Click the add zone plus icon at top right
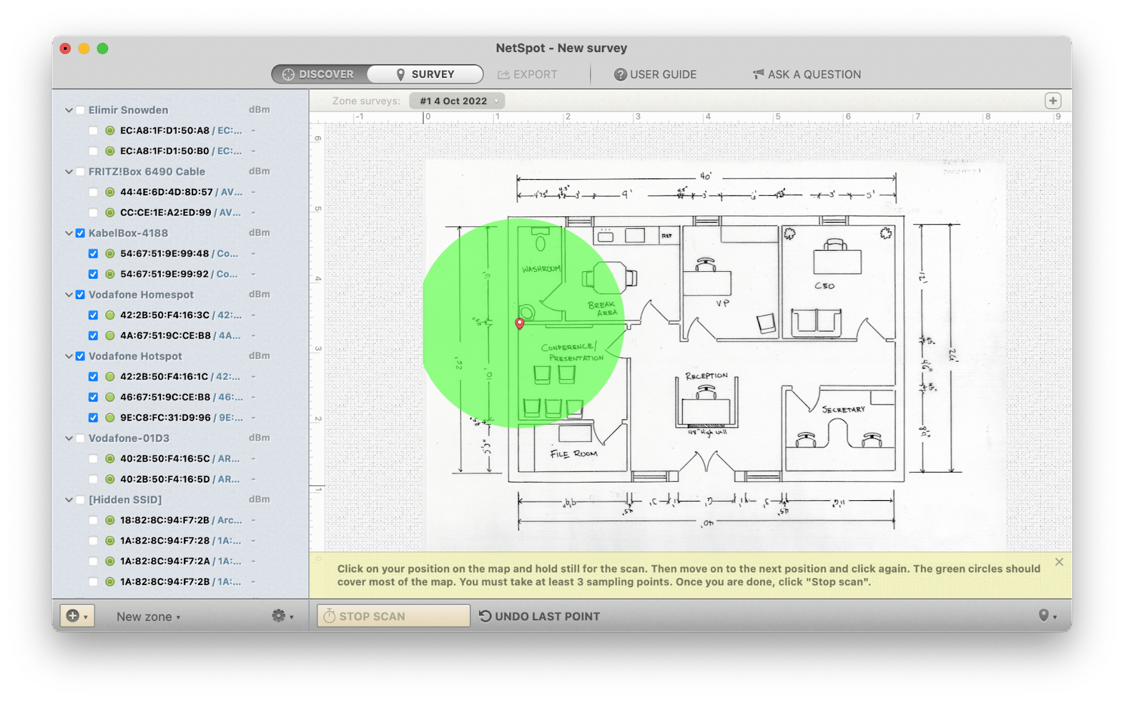The width and height of the screenshot is (1124, 701). click(1052, 100)
